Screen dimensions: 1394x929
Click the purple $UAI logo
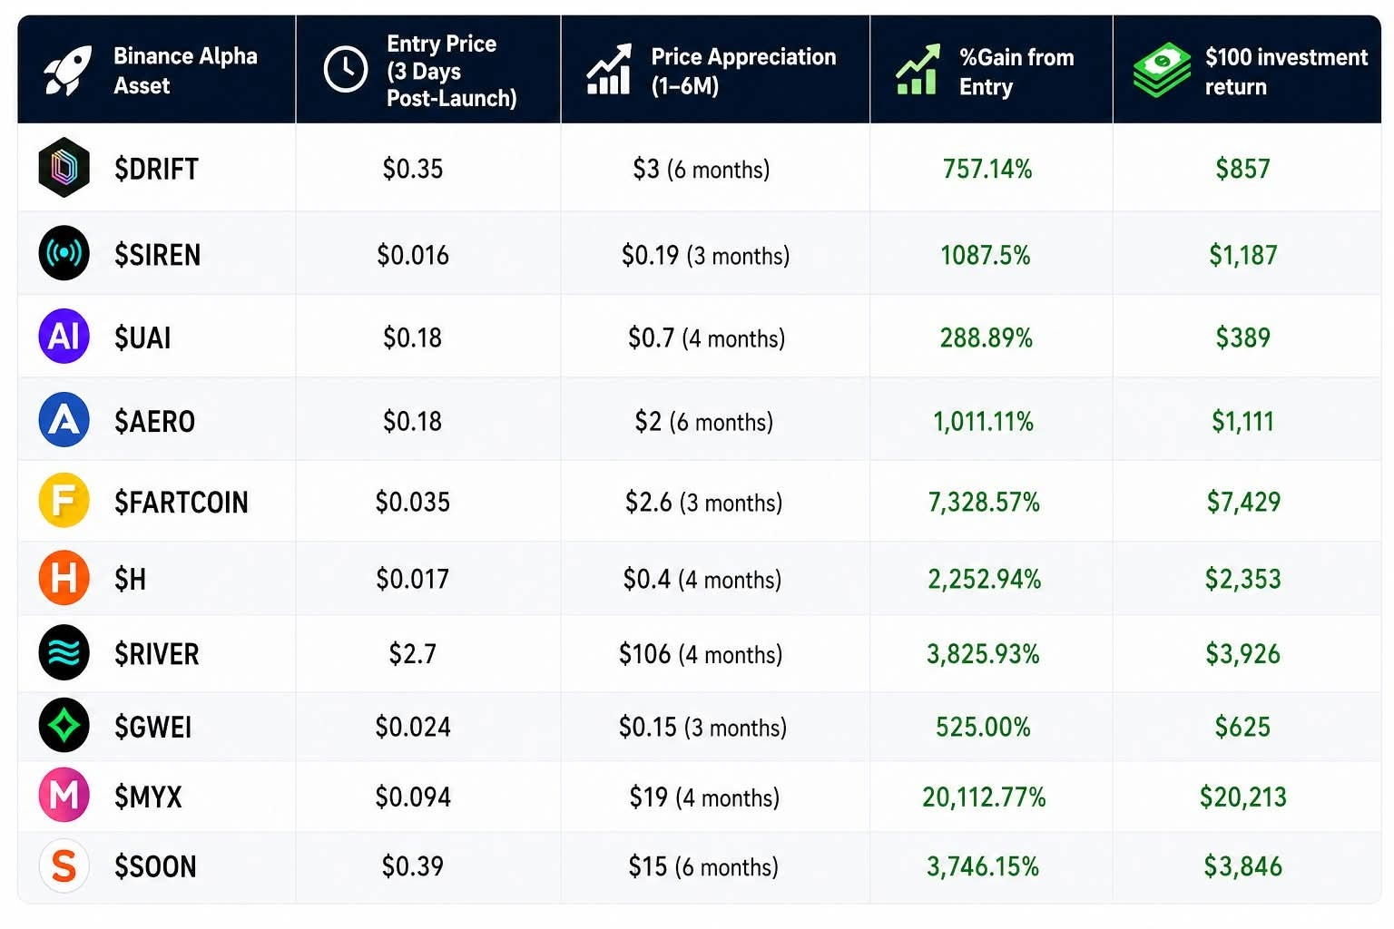pos(64,337)
